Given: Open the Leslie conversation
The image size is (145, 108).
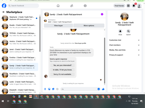Looking at the screenshot, I should [x=19, y=83].
